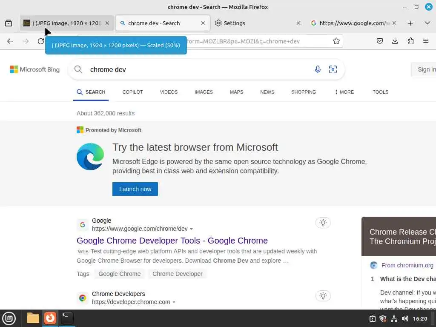Open Google Chrome Developer Tools result link
Image resolution: width=436 pixels, height=327 pixels.
[172, 241]
